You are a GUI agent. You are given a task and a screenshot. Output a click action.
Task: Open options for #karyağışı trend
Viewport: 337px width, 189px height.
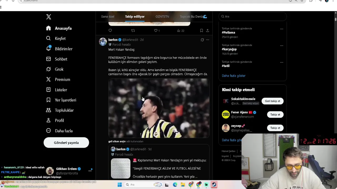(282, 45)
